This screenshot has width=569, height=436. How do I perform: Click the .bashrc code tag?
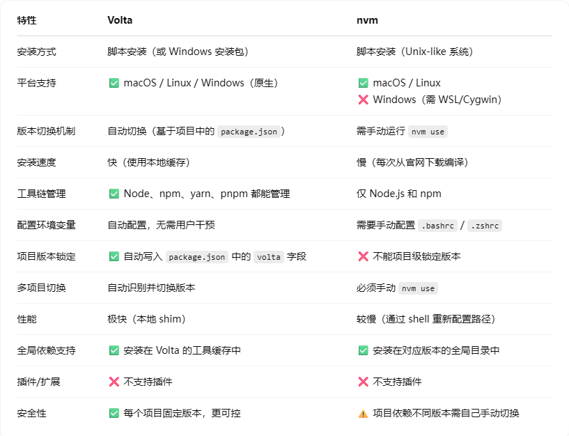[438, 226]
